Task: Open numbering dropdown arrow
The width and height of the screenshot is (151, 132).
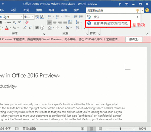Action: (x=61, y=17)
